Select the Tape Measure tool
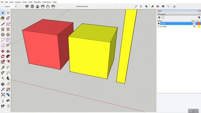 point(3,67)
